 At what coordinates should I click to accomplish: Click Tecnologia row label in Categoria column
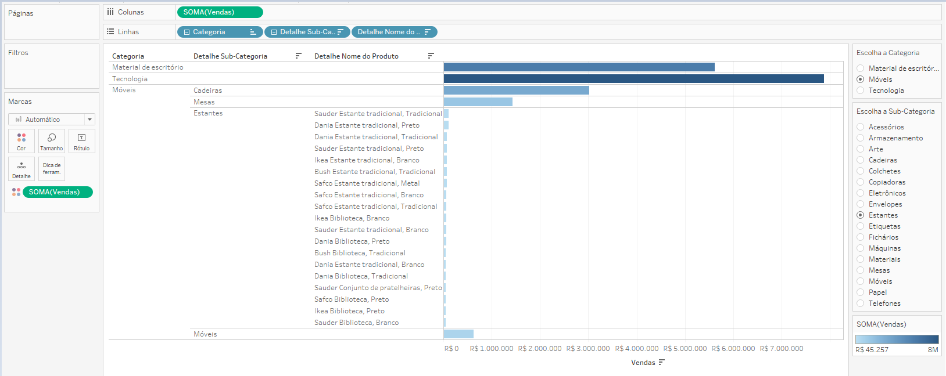tap(130, 79)
